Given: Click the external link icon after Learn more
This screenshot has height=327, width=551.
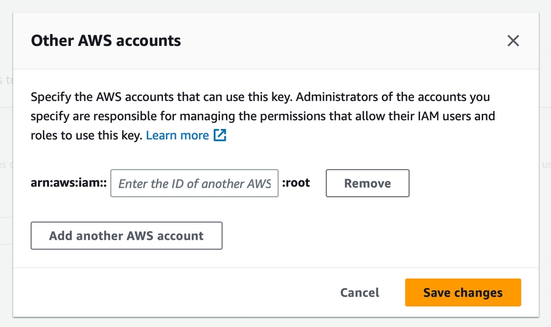Looking at the screenshot, I should (220, 135).
